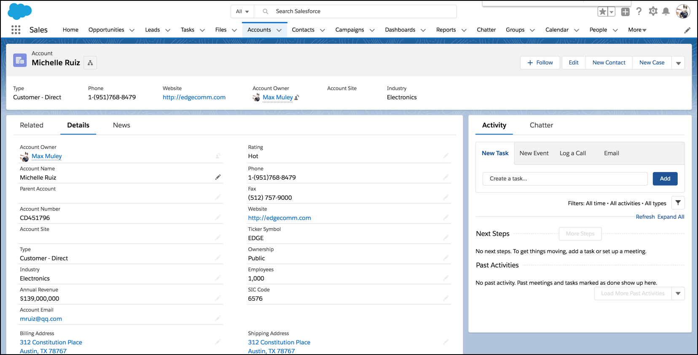Image resolution: width=698 pixels, height=355 pixels.
Task: Click the favorites star icon
Action: click(603, 12)
